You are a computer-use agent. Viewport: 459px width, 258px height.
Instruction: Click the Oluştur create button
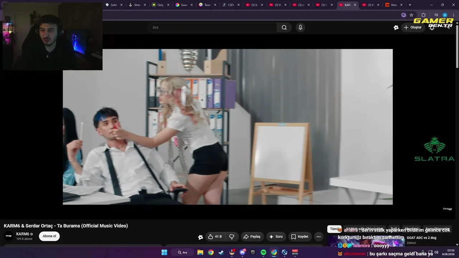[412, 28]
